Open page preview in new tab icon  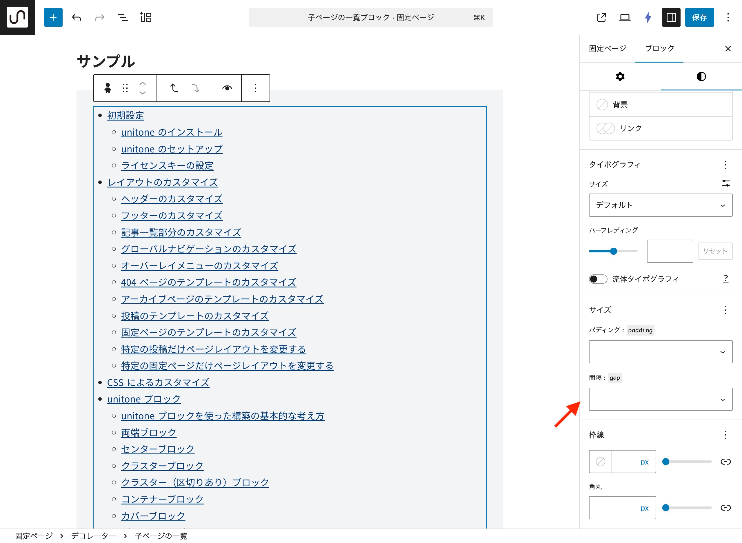click(x=601, y=17)
